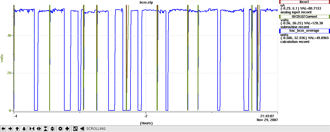Toggle the scroll-to-current-time arrow button
Screen dimensions: 330x132
[x=82, y=128]
